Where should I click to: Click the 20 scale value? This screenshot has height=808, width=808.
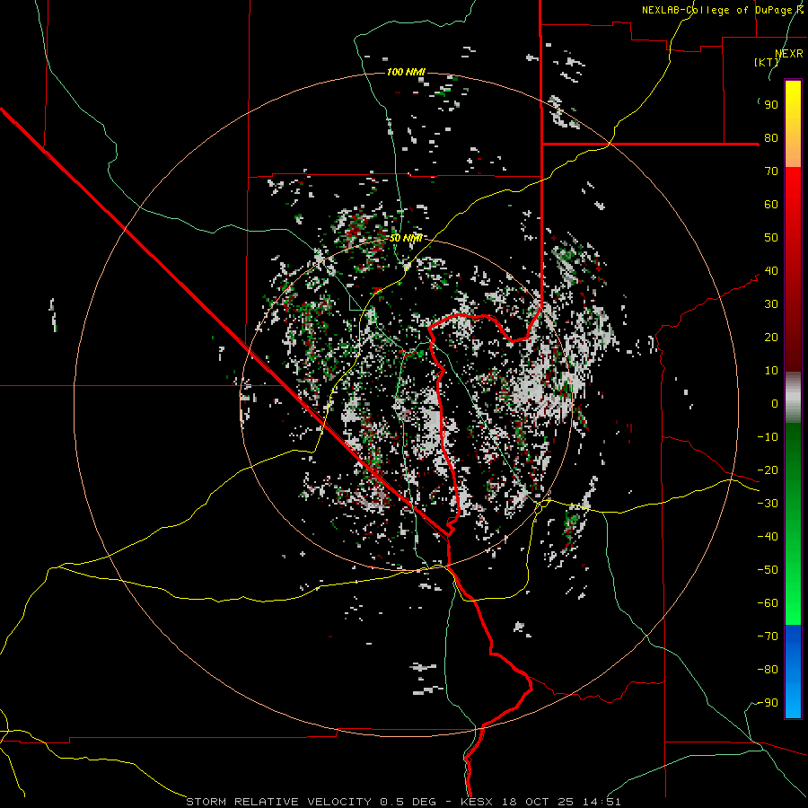coord(771,337)
